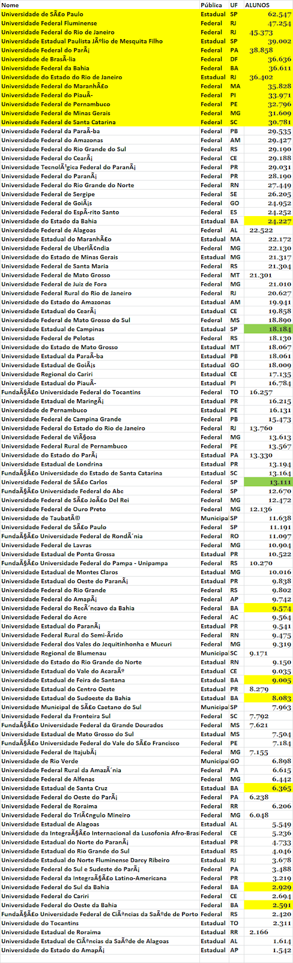Click the green highlighted value 13.111
This screenshot has width=293, height=963.
point(279,483)
